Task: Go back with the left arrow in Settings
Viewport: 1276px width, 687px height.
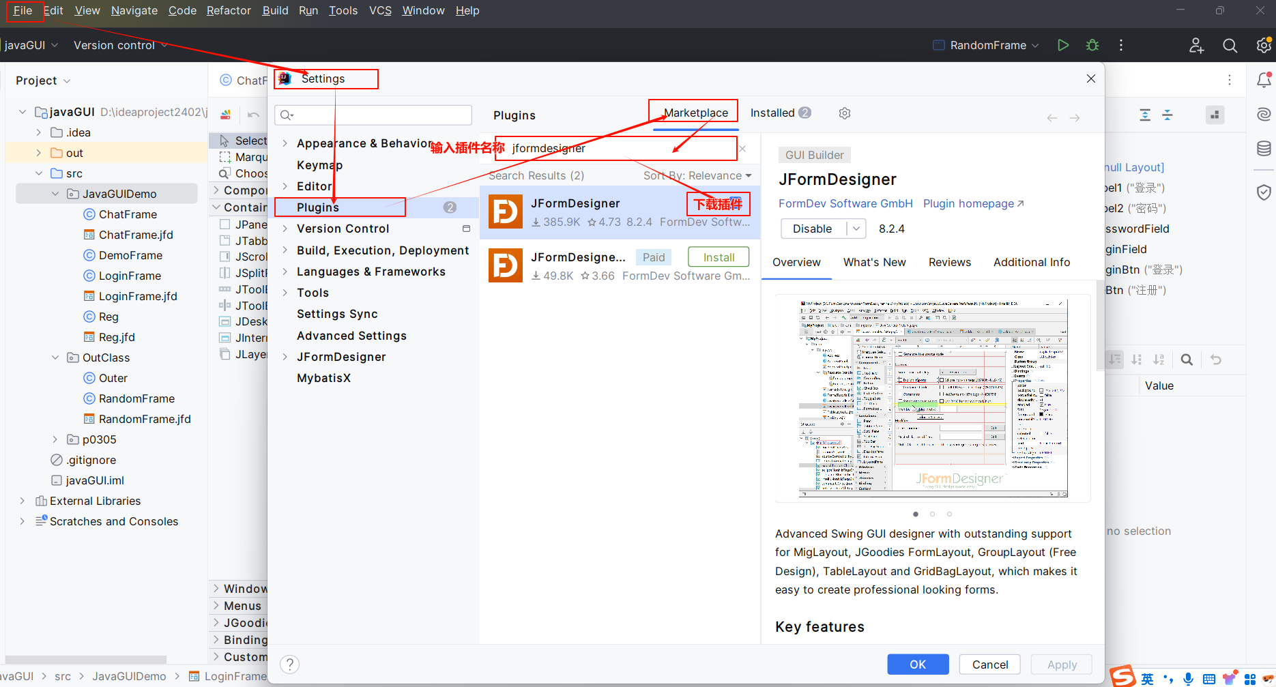Action: [x=1052, y=118]
